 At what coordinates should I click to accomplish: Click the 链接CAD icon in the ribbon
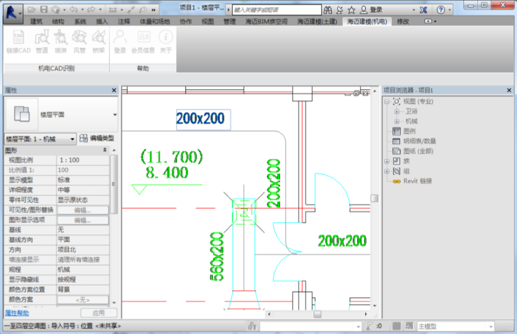(x=18, y=41)
